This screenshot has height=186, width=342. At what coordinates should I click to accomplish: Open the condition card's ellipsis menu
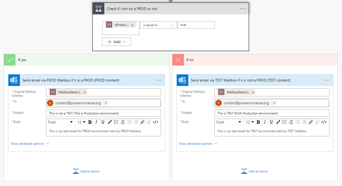click(x=243, y=9)
